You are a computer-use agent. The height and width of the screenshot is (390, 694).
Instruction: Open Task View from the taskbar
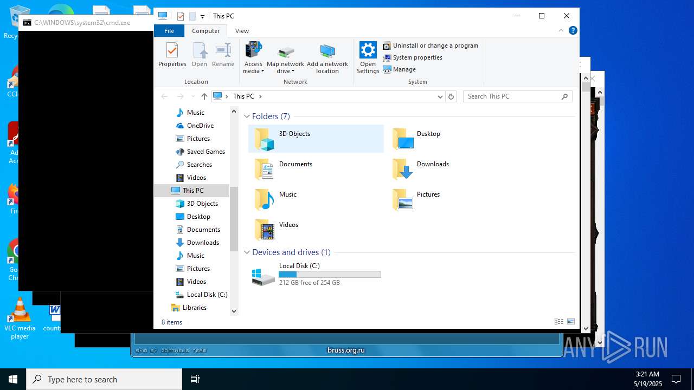click(x=195, y=379)
